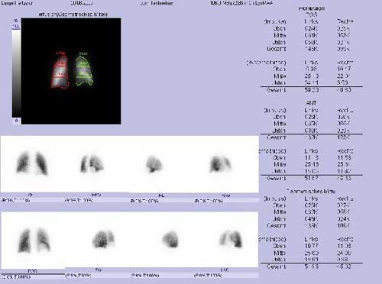Select the second bottom-row oblique lung scan
Screen dimensions: 382x284
tap(103, 239)
